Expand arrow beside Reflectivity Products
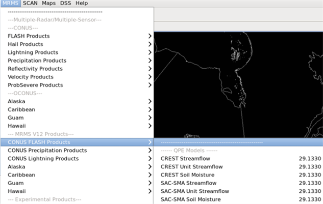This screenshot has height=204, width=323. coord(150,69)
